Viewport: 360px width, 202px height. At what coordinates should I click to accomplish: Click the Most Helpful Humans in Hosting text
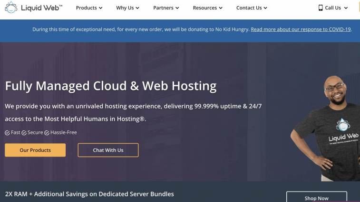pos(75,119)
